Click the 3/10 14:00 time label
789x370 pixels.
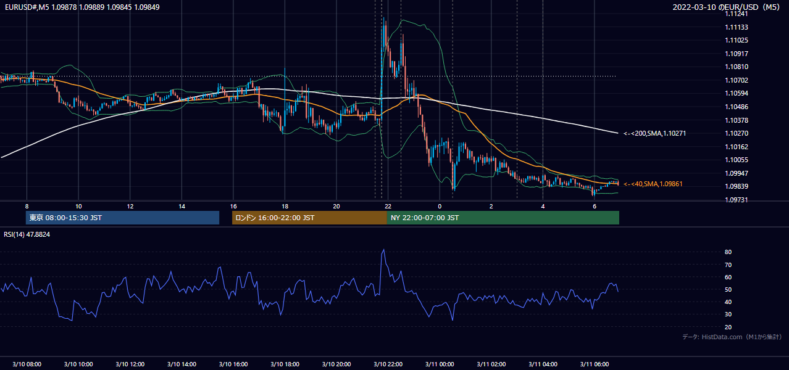pos(182,364)
